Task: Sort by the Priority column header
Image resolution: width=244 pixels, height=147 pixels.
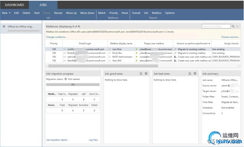Action: tap(54, 44)
